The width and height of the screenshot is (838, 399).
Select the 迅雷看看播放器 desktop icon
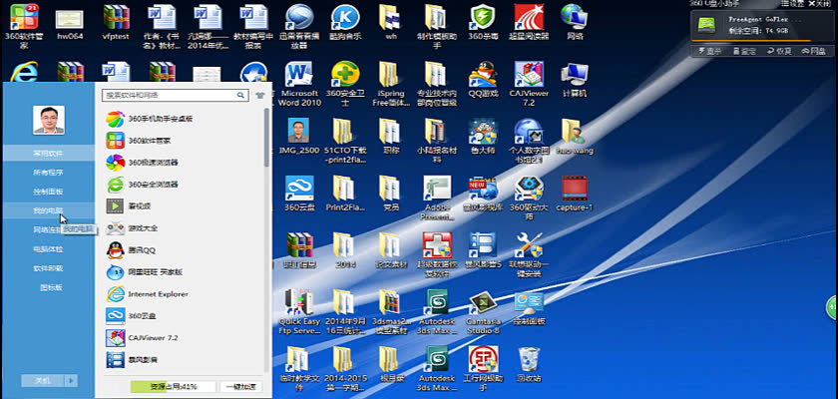point(299,27)
